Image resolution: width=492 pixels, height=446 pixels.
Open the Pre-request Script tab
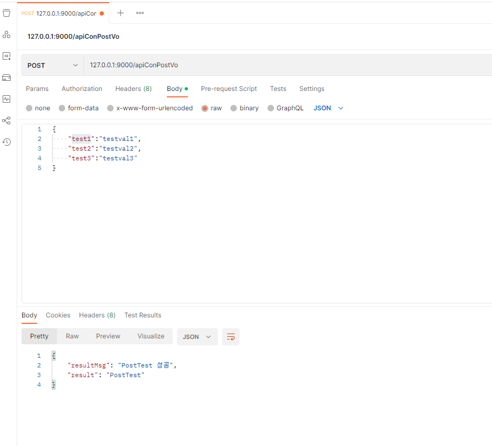229,89
